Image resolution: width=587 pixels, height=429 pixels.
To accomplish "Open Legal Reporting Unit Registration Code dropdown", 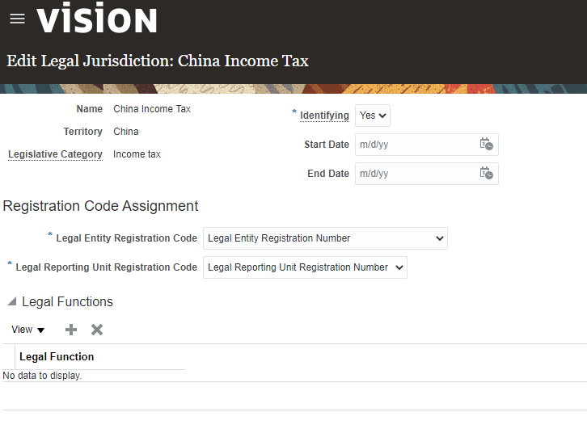I will [305, 267].
